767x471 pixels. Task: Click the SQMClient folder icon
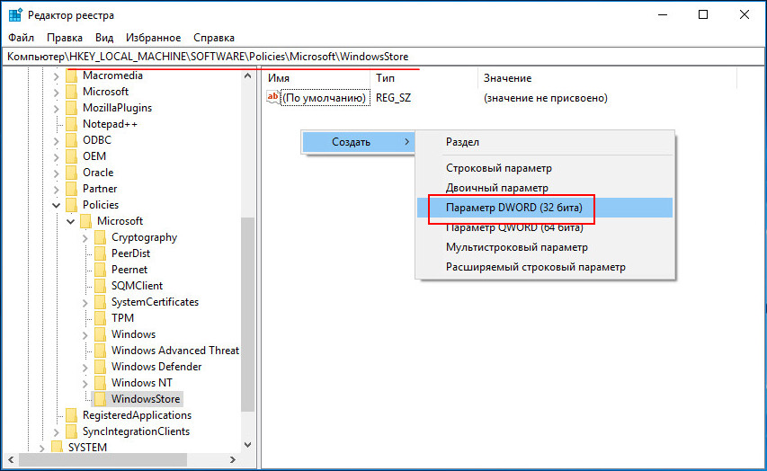(x=101, y=286)
